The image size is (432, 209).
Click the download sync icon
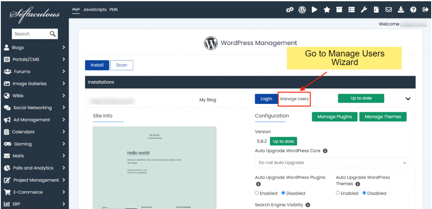click(400, 10)
